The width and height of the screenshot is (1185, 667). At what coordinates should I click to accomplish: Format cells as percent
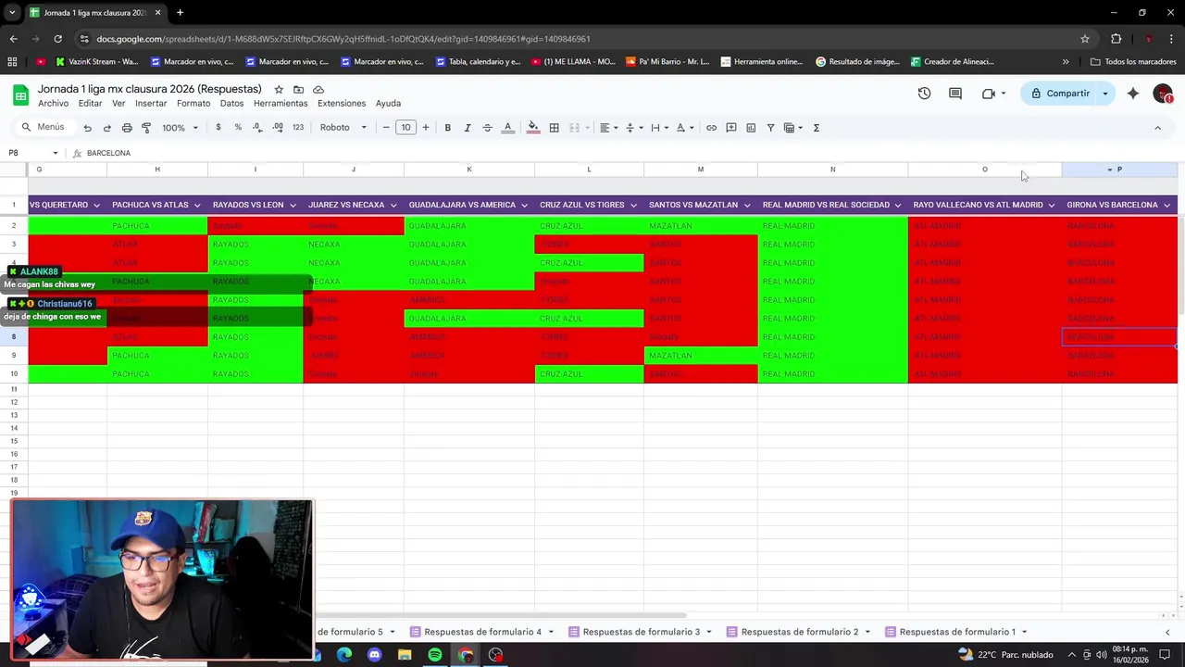click(x=238, y=128)
